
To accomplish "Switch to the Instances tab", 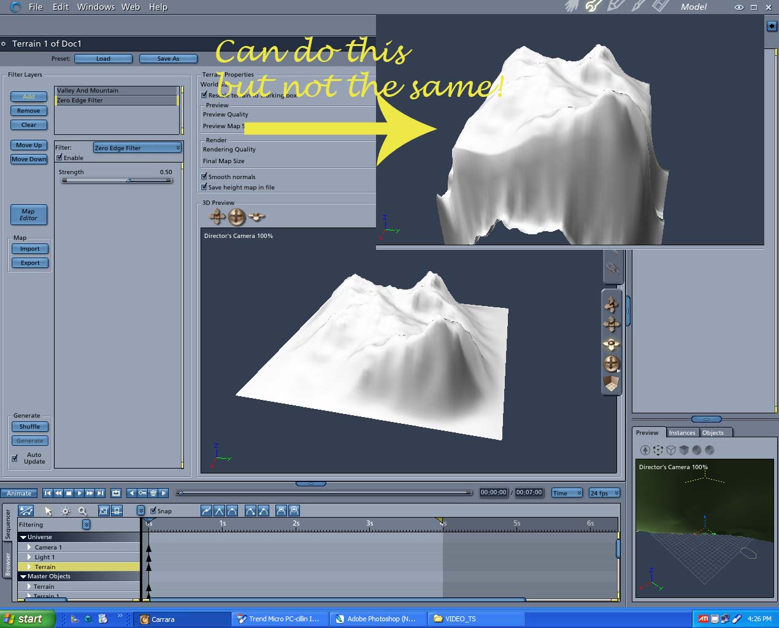I will [682, 432].
